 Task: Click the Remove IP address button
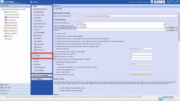point(171,27)
